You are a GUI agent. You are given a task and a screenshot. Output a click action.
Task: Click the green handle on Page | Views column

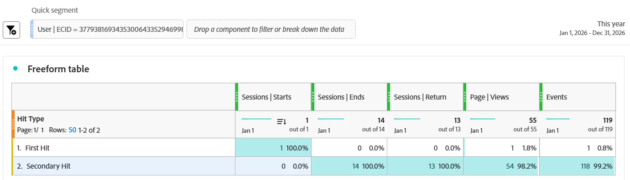[x=465, y=96]
